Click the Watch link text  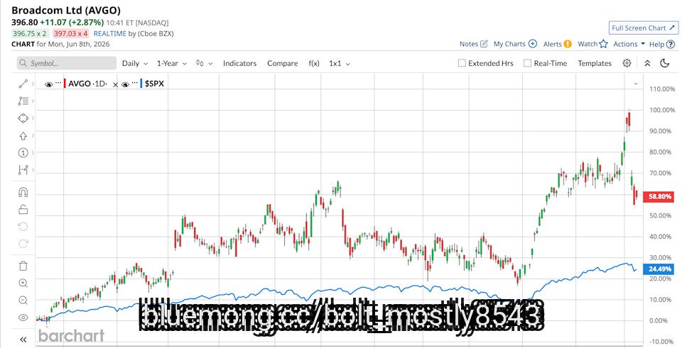coord(588,44)
